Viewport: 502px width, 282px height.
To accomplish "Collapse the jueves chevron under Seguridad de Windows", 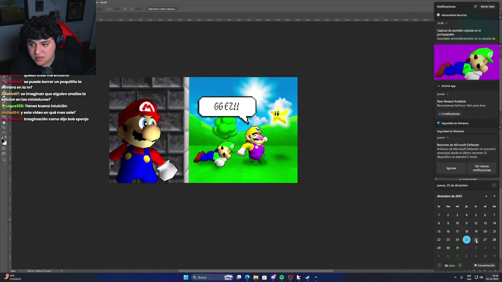I will coord(447,137).
